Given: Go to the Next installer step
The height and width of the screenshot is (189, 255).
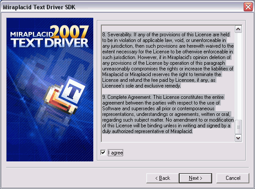Looking at the screenshot, I should (195, 178).
